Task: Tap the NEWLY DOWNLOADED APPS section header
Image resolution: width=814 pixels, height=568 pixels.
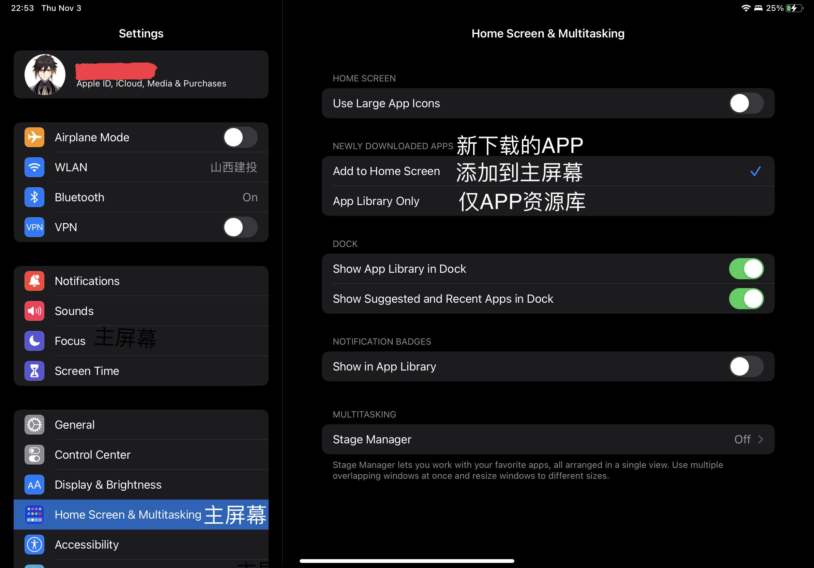Action: 393,146
